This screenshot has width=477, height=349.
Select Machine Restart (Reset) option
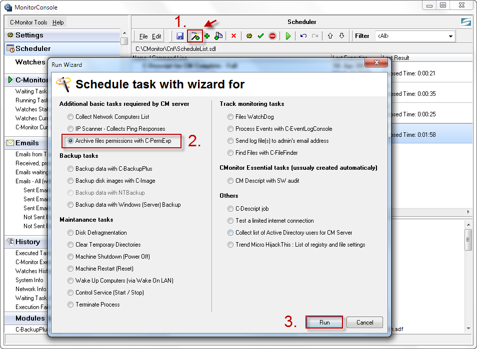click(x=100, y=269)
